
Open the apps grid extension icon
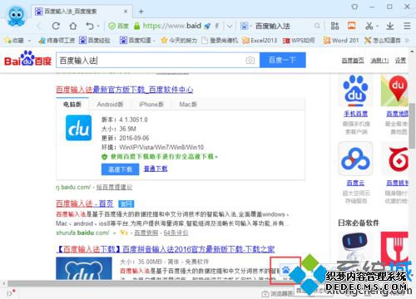[334, 26]
